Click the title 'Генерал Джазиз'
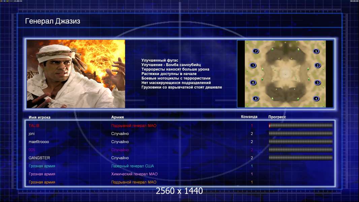The width and height of the screenshot is (359, 202). coord(53,21)
